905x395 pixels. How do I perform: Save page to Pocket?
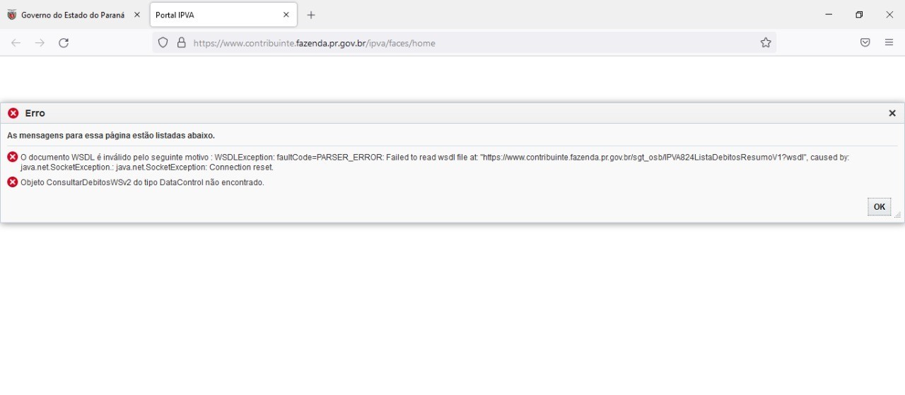[x=865, y=43]
